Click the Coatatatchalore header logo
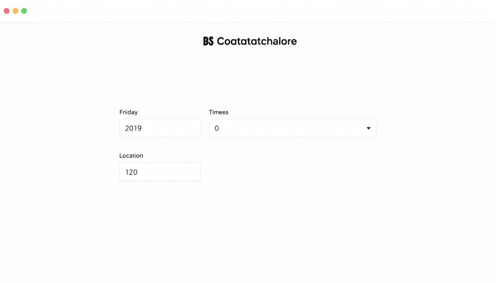The image size is (496, 283). click(249, 41)
